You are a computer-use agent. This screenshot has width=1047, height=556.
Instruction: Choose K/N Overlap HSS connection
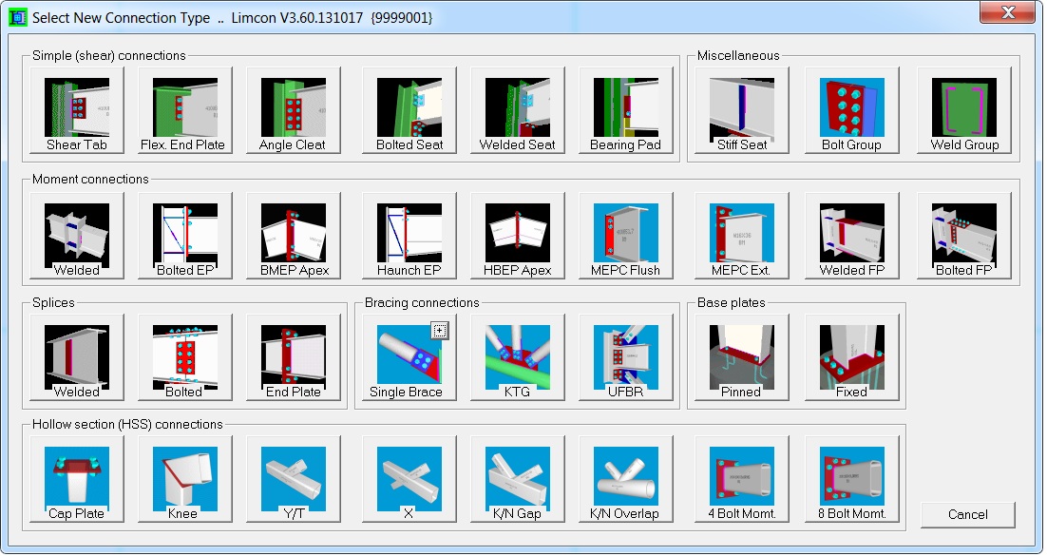coord(626,479)
